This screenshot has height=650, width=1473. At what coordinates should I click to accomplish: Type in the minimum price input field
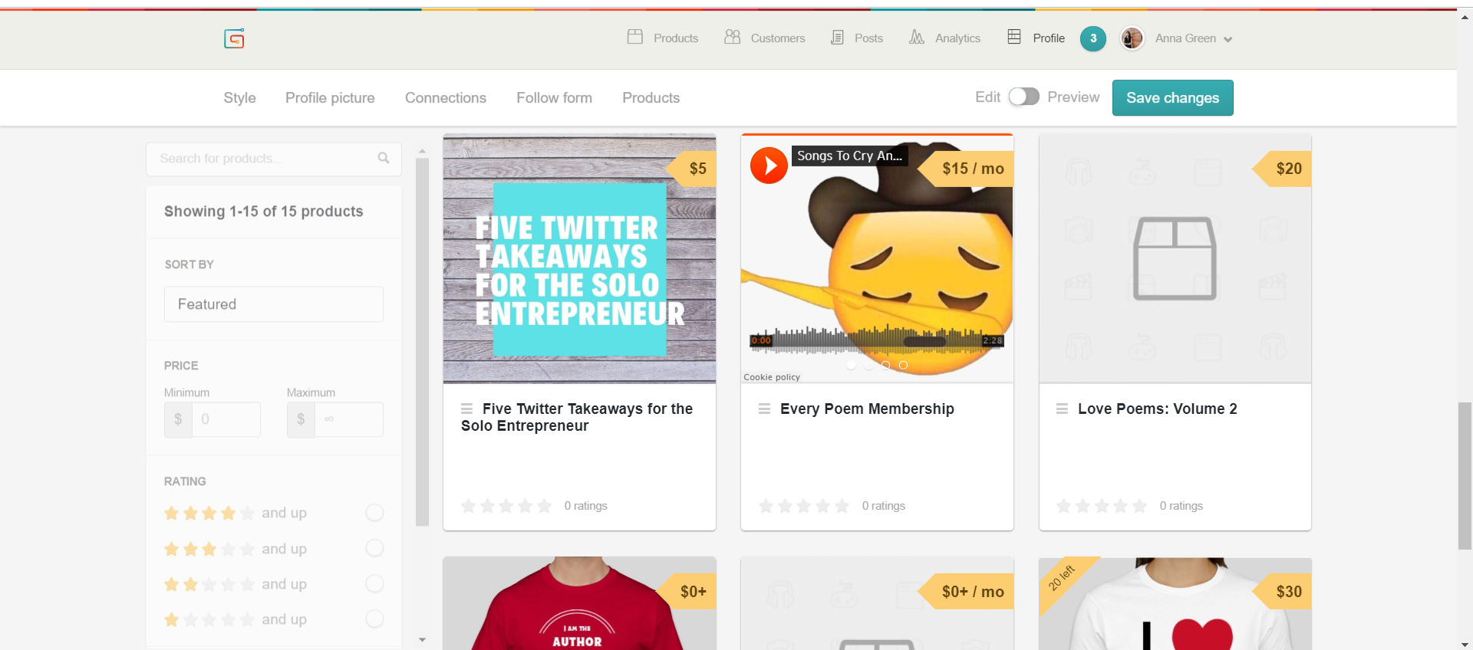coord(226,419)
